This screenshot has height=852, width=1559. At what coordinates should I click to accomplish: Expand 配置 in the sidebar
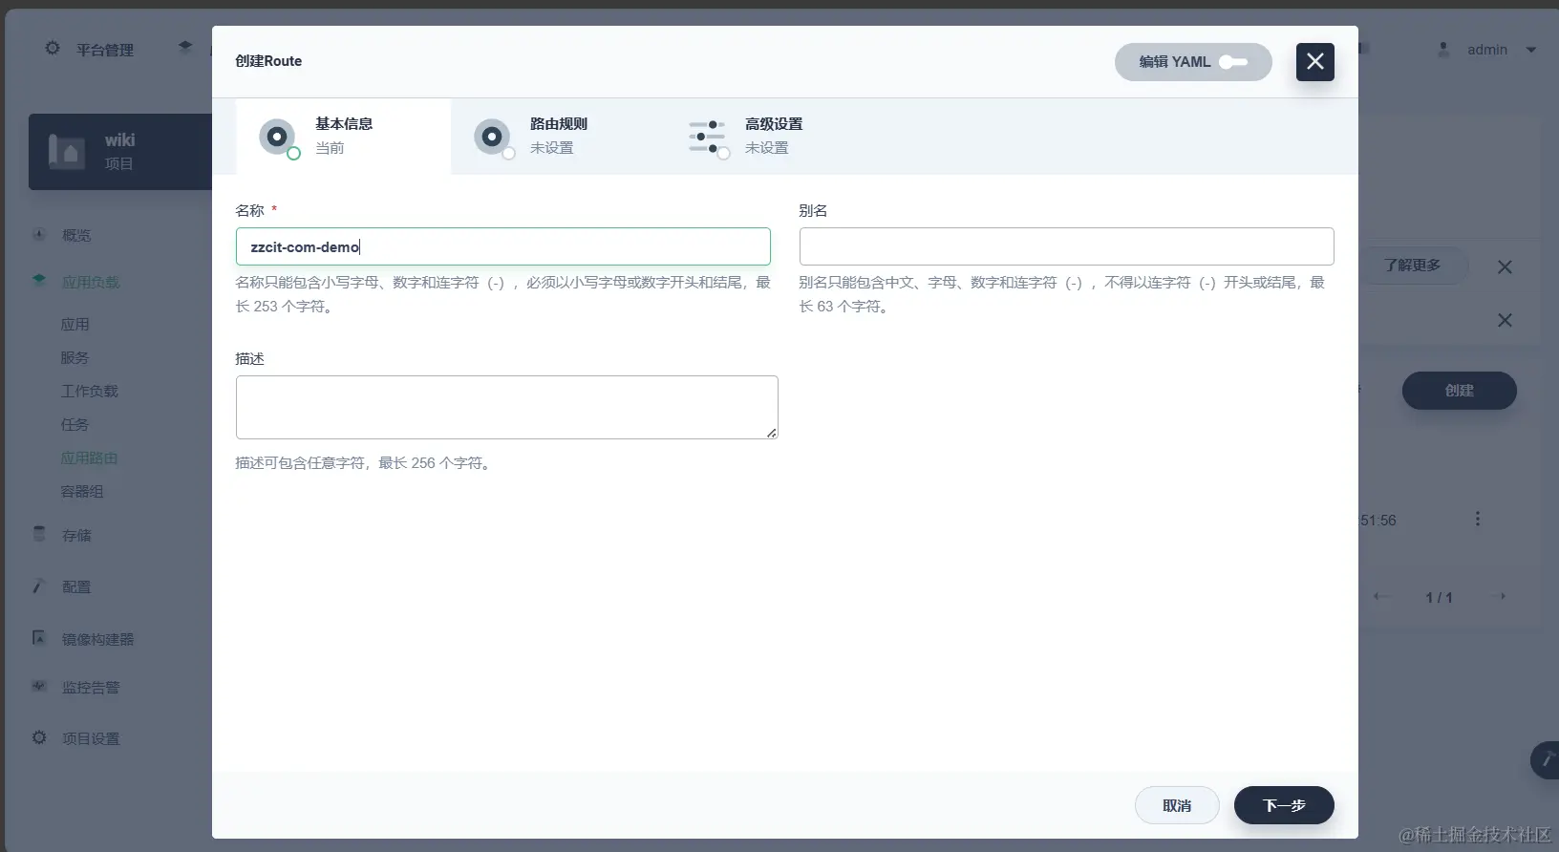tap(76, 587)
